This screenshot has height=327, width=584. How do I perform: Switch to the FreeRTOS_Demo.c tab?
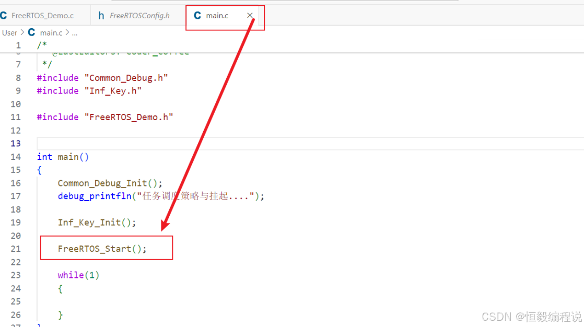[x=42, y=16]
